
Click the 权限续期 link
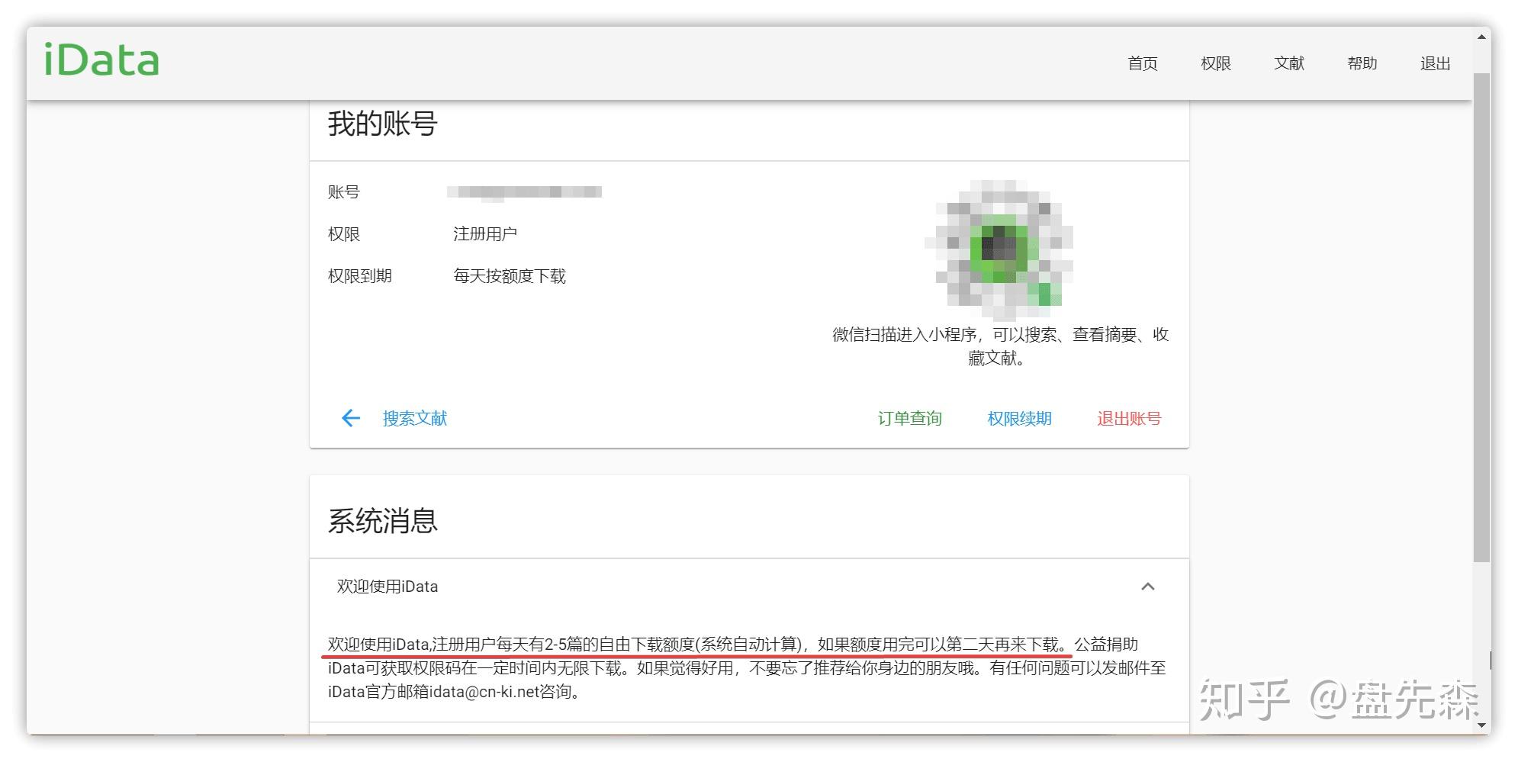point(1019,418)
